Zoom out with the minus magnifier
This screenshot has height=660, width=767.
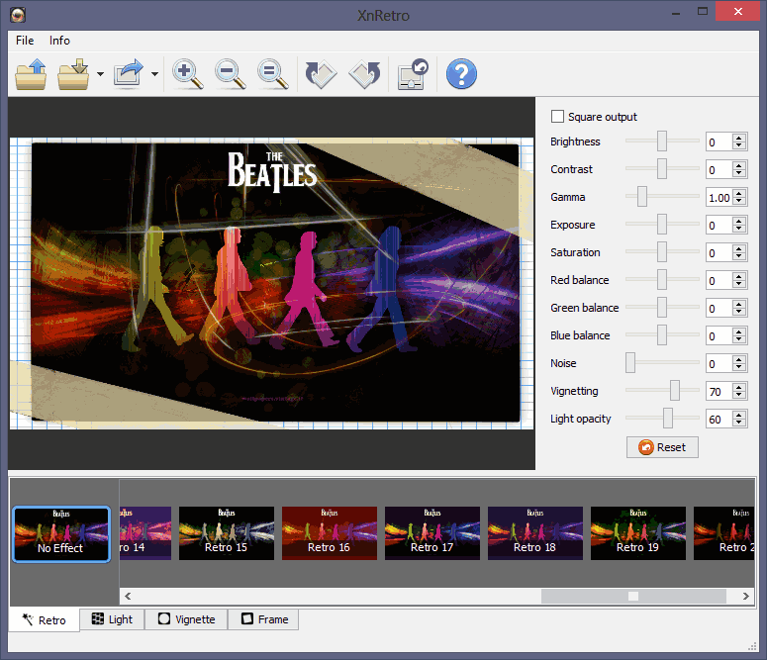pos(230,74)
